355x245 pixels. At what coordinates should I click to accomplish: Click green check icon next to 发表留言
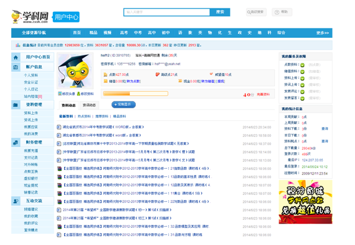[x=302, y=99]
